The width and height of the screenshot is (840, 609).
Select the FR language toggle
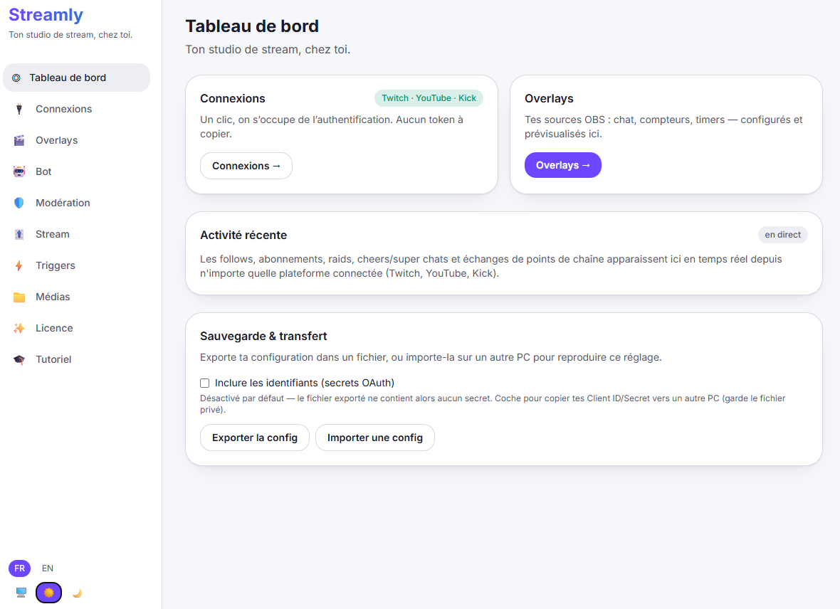pos(20,568)
